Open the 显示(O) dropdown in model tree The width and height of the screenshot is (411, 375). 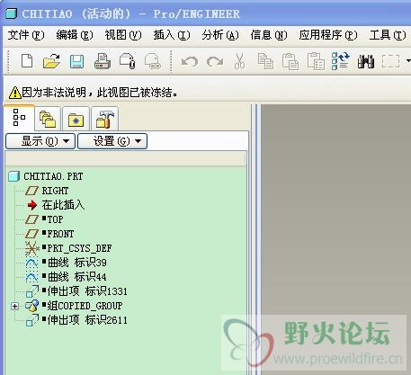(x=40, y=141)
